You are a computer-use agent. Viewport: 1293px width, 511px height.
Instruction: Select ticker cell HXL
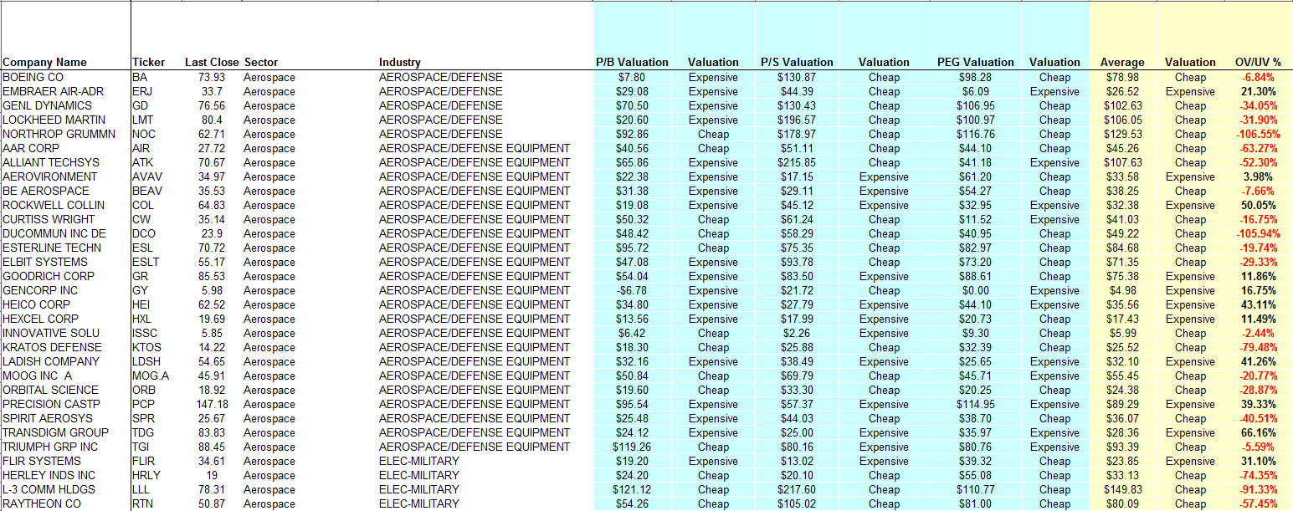[141, 319]
